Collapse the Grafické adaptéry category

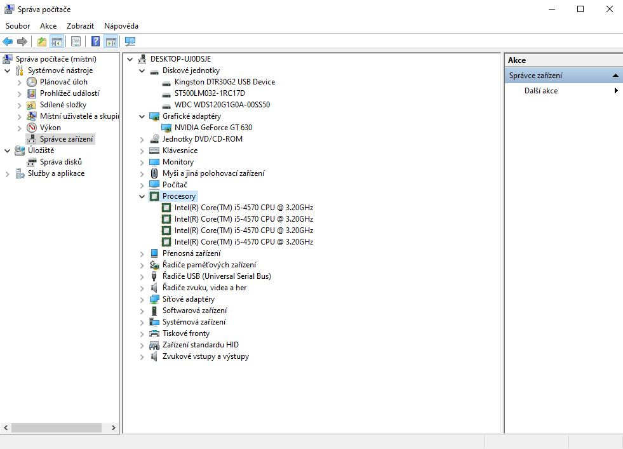142,116
